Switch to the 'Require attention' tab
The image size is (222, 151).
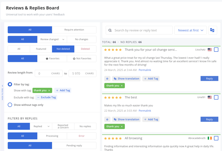pos(74,30)
